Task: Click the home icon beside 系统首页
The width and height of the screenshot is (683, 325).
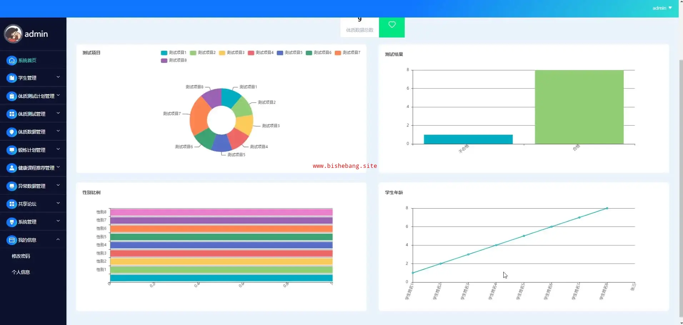Action: tap(12, 60)
